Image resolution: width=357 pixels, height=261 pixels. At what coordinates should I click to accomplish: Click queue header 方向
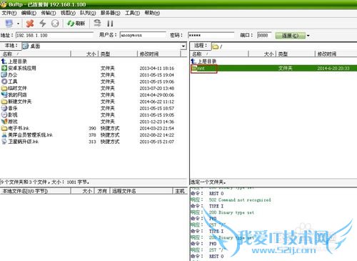pyautogui.click(x=102, y=191)
